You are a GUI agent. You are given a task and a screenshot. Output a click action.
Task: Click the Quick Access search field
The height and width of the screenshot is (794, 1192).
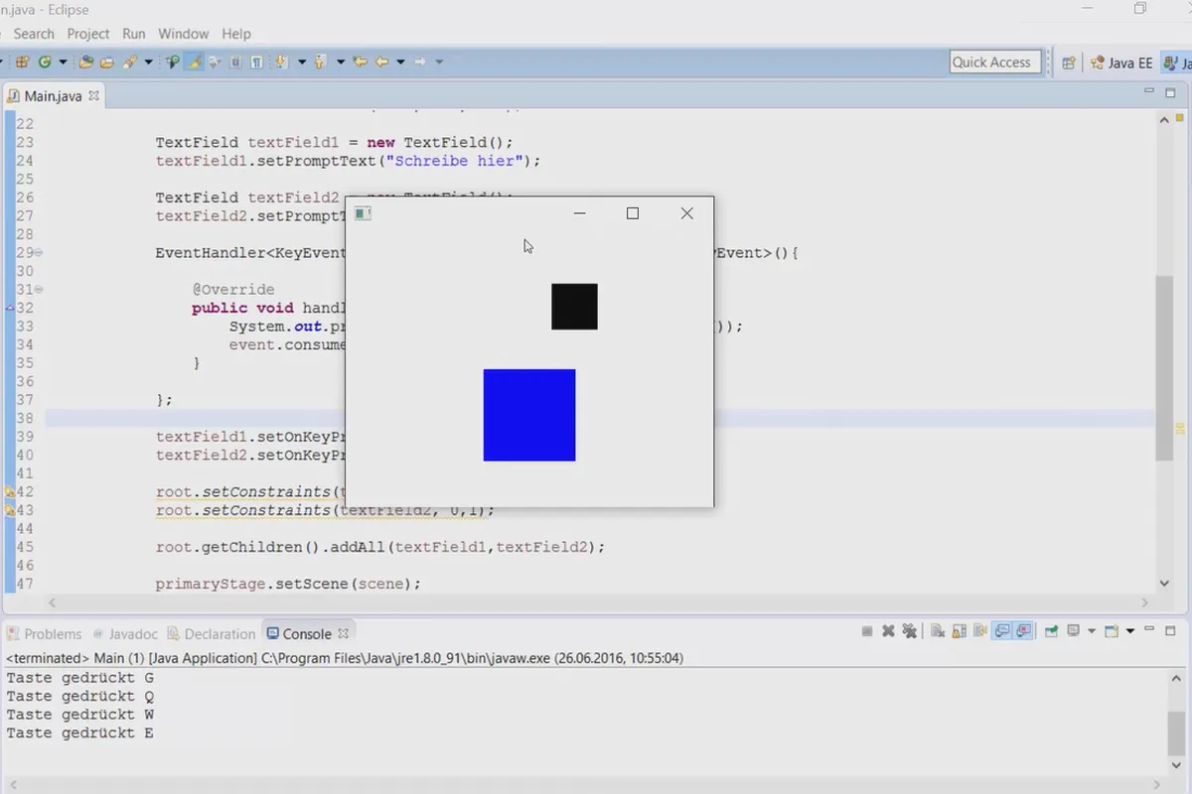(995, 62)
